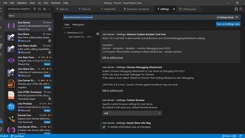Open manage gear for Live Share Audio
Screen dimensions: 245x138
point(49,52)
